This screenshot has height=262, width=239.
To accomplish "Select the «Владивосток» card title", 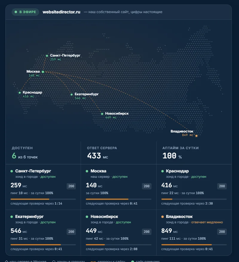I will point(179,217).
